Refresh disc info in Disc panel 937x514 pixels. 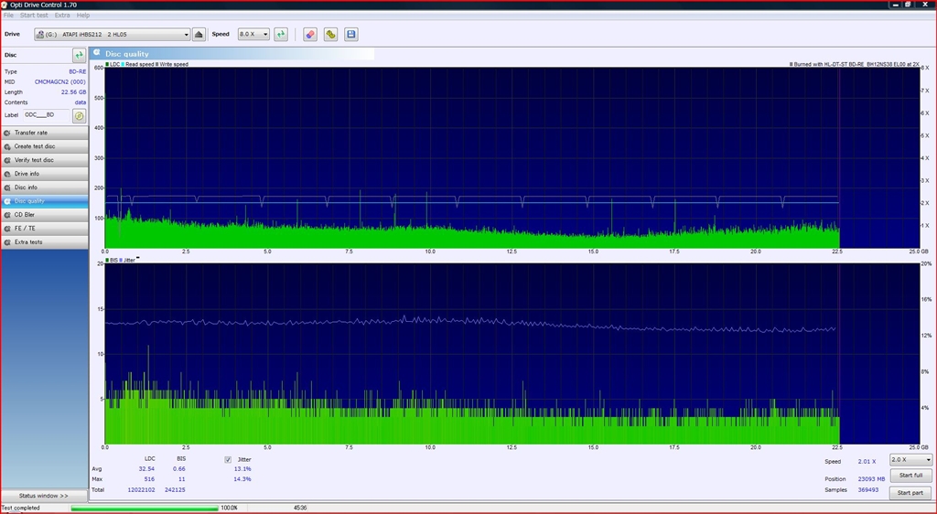(x=79, y=55)
